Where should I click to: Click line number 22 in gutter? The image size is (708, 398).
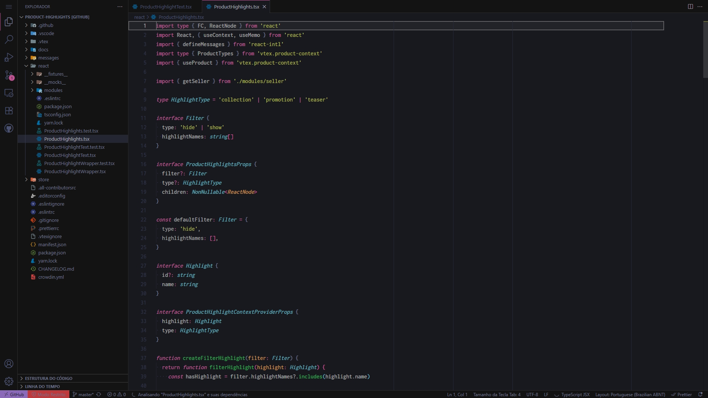pos(144,220)
